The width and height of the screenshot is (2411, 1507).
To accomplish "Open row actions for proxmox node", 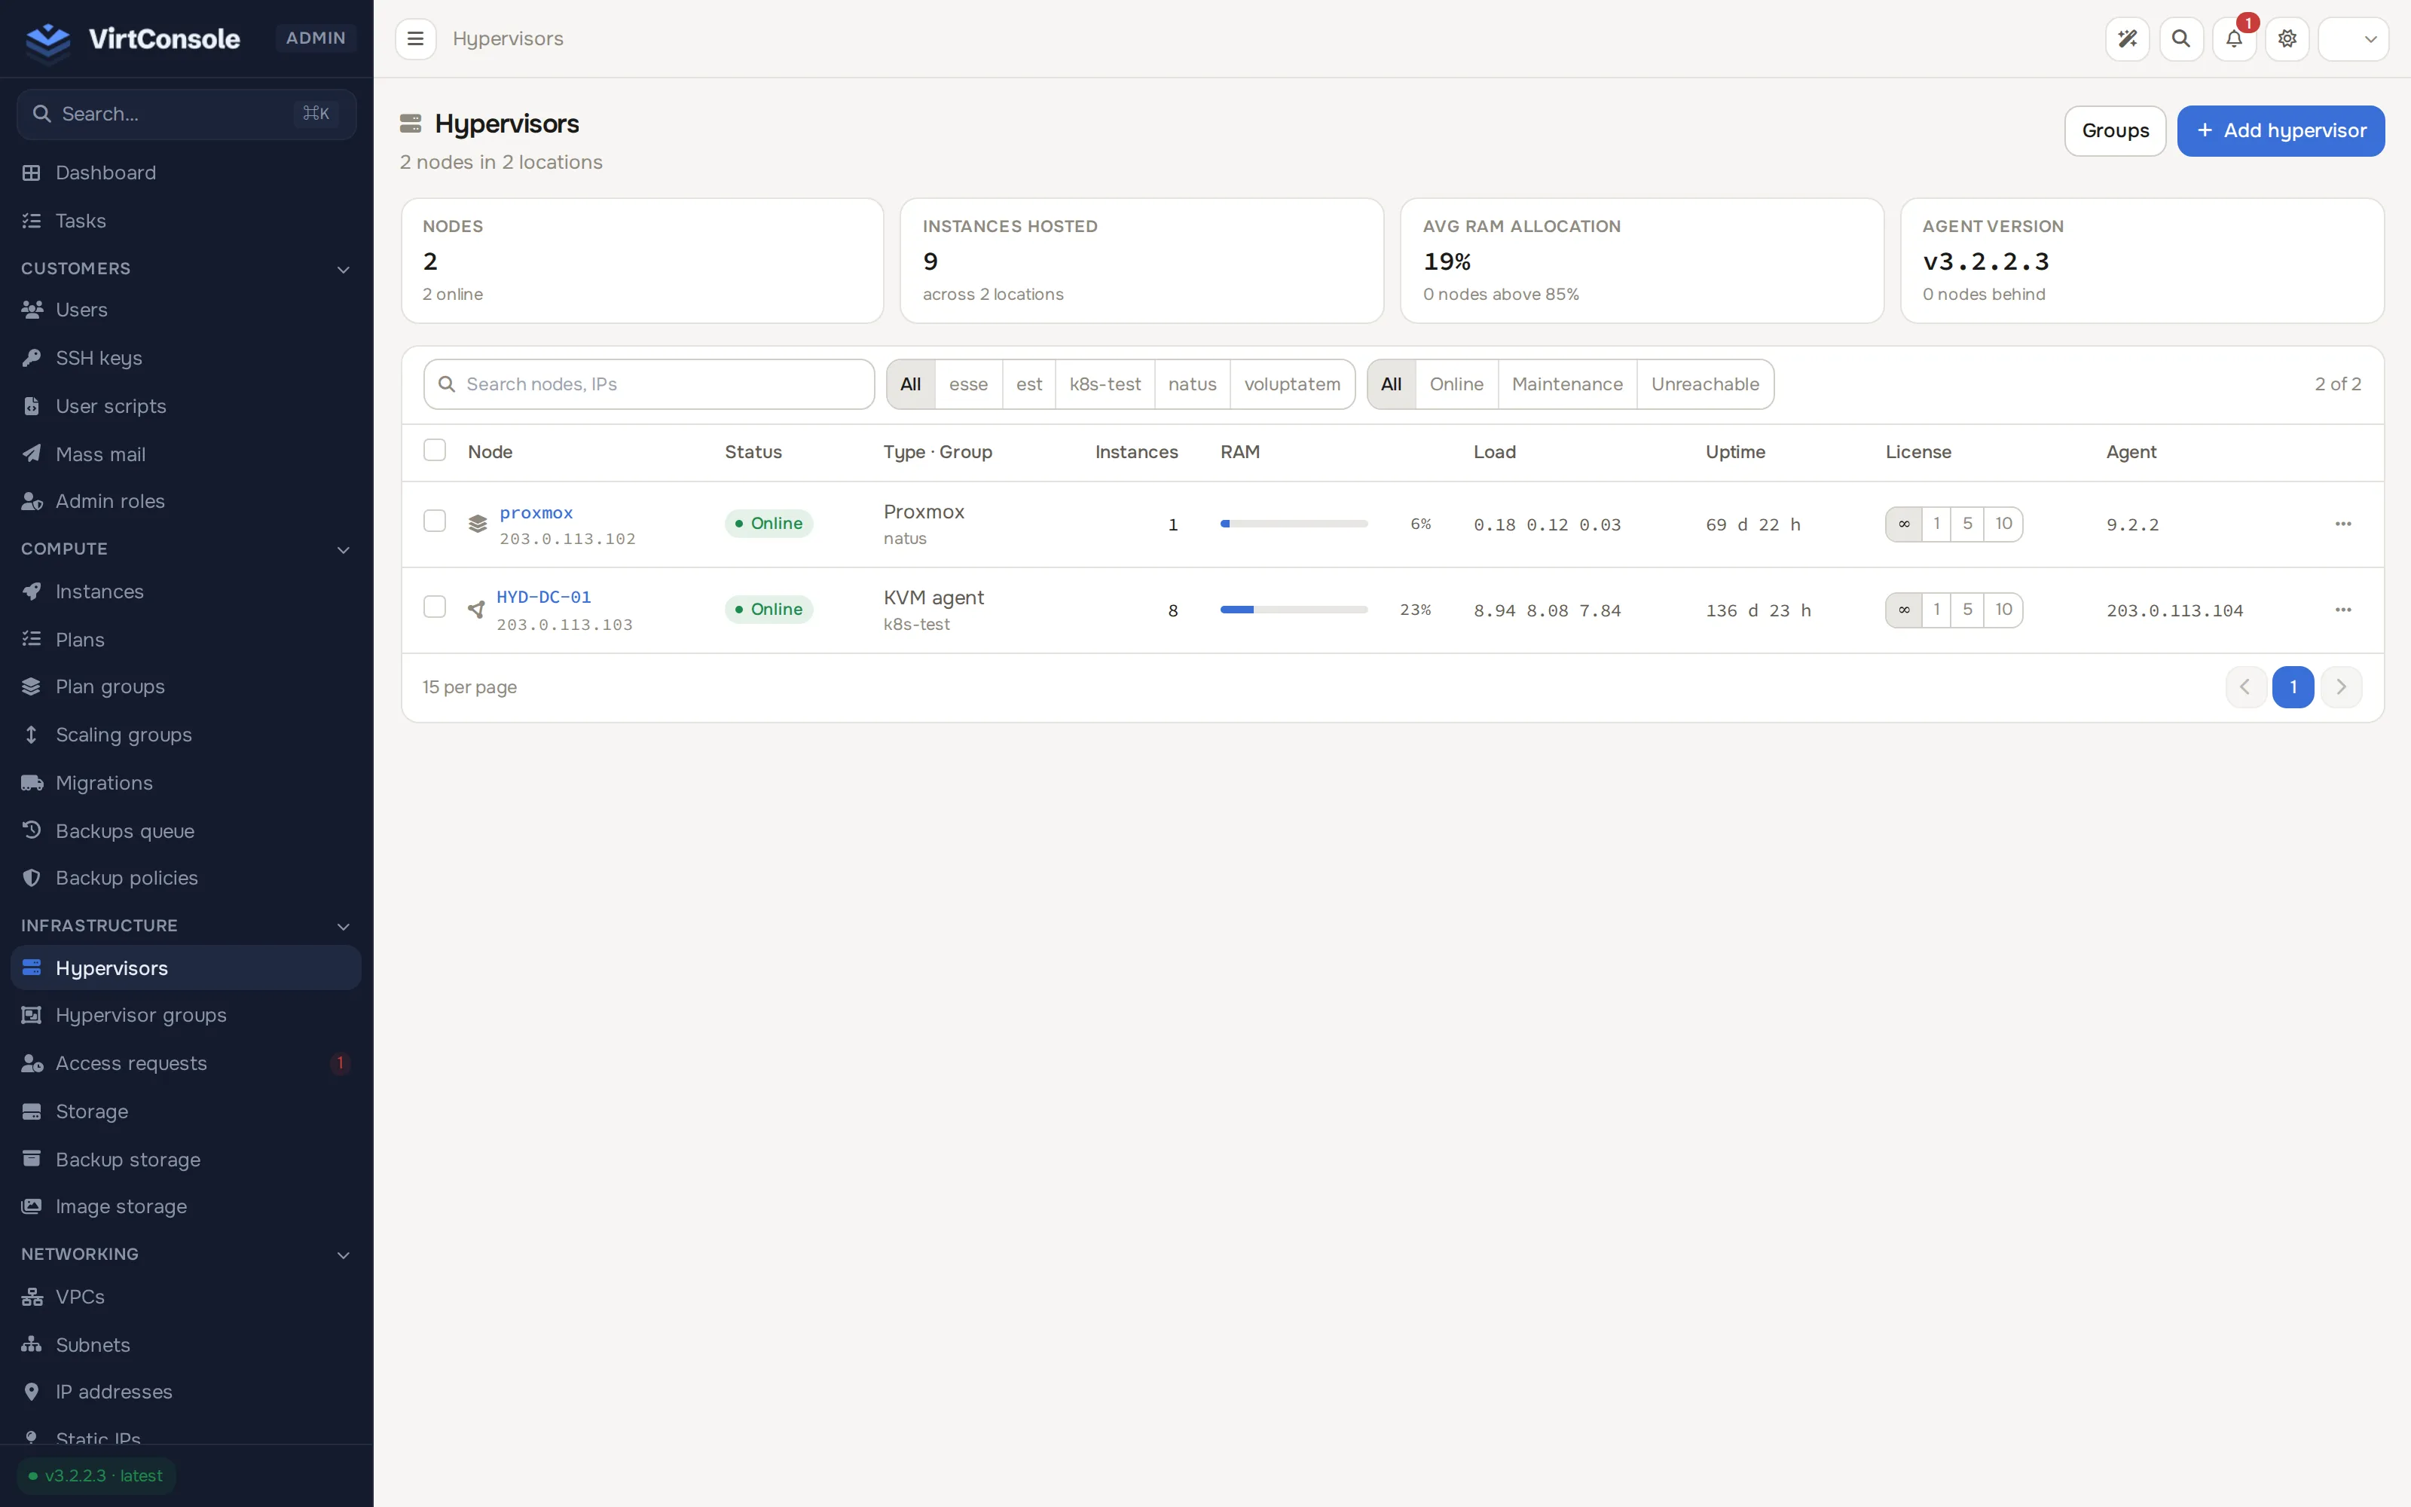I will tap(2343, 523).
